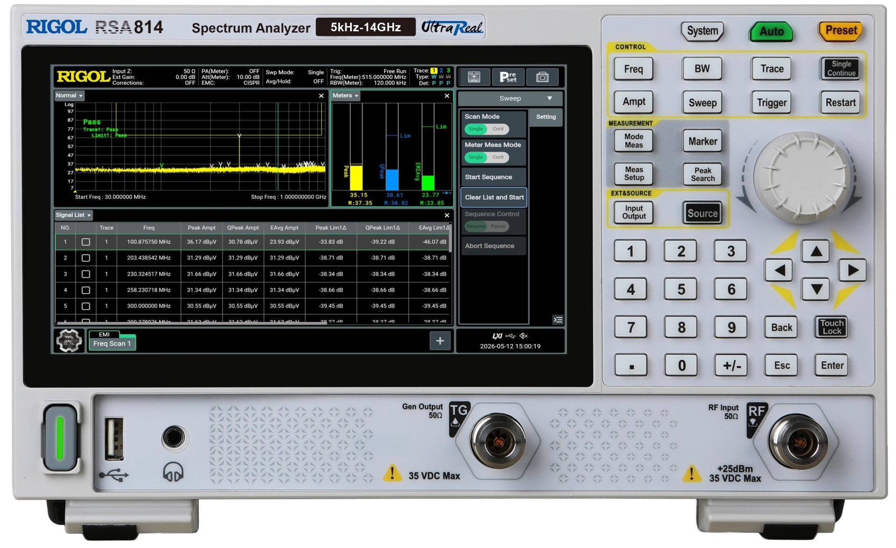Tick the checkbox for signal 100.875750 MHz
This screenshot has height=548, width=896.
pyautogui.click(x=86, y=242)
